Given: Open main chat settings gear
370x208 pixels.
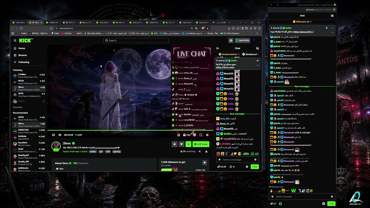Looking at the screenshot, I should click(247, 167).
